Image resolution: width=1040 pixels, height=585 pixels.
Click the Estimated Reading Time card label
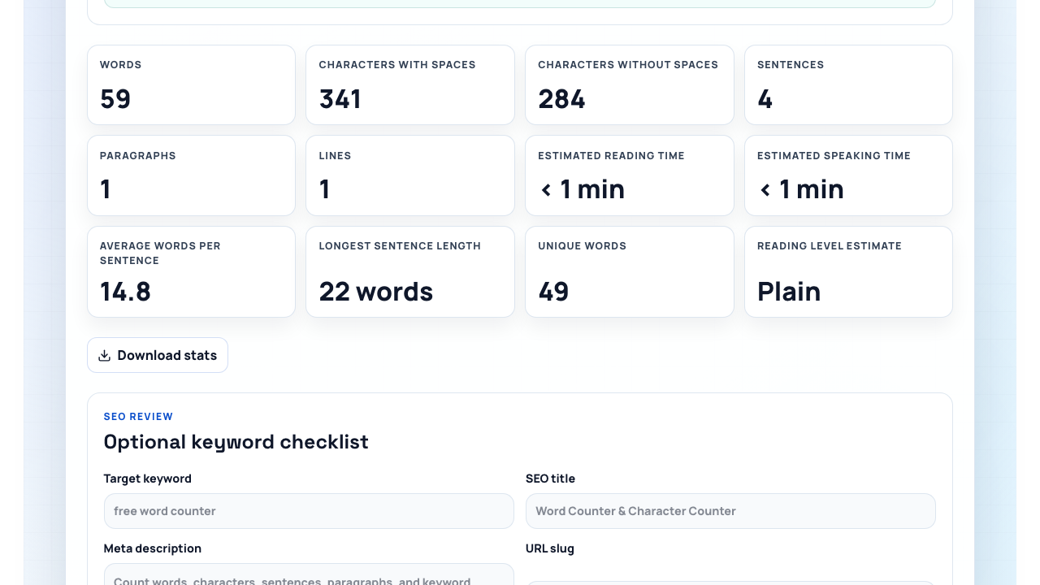point(611,156)
